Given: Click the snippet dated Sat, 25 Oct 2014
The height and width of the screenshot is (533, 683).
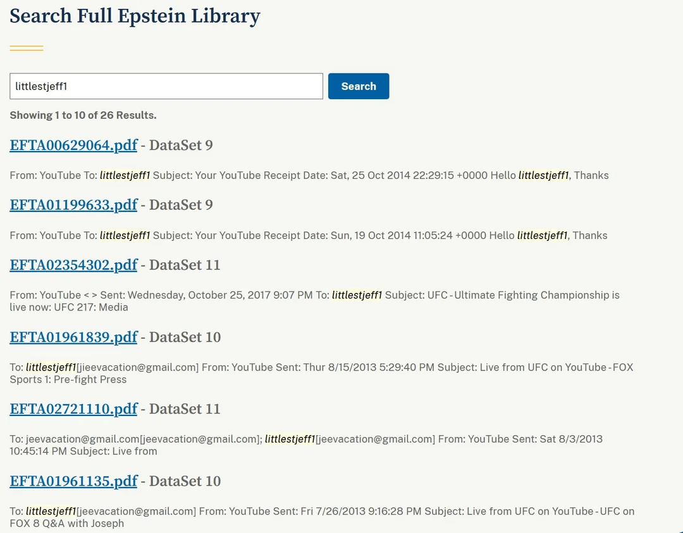Looking at the screenshot, I should [x=309, y=176].
